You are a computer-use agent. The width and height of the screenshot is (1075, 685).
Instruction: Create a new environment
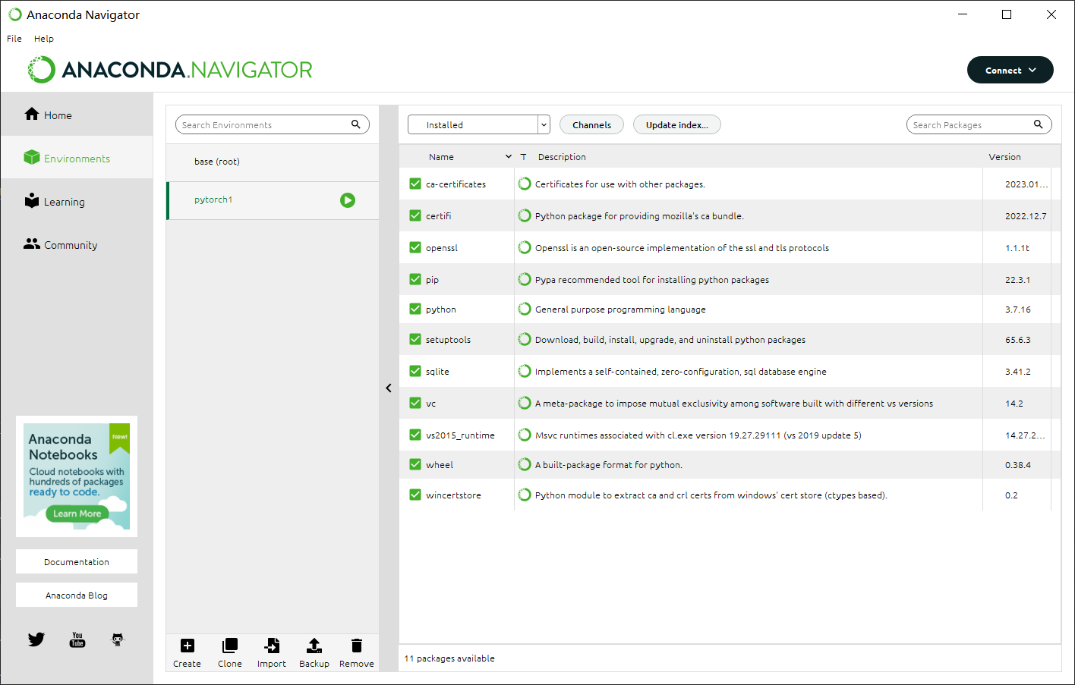[x=188, y=652]
